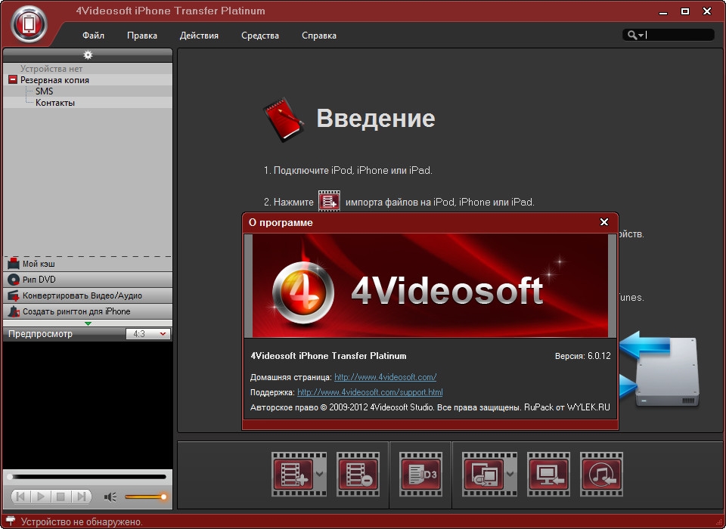The width and height of the screenshot is (726, 529).
Task: Click the import film icon in step 2
Action: point(329,201)
